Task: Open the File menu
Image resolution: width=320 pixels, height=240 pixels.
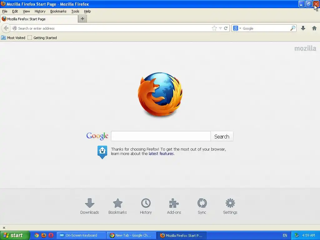Action: coord(5,11)
